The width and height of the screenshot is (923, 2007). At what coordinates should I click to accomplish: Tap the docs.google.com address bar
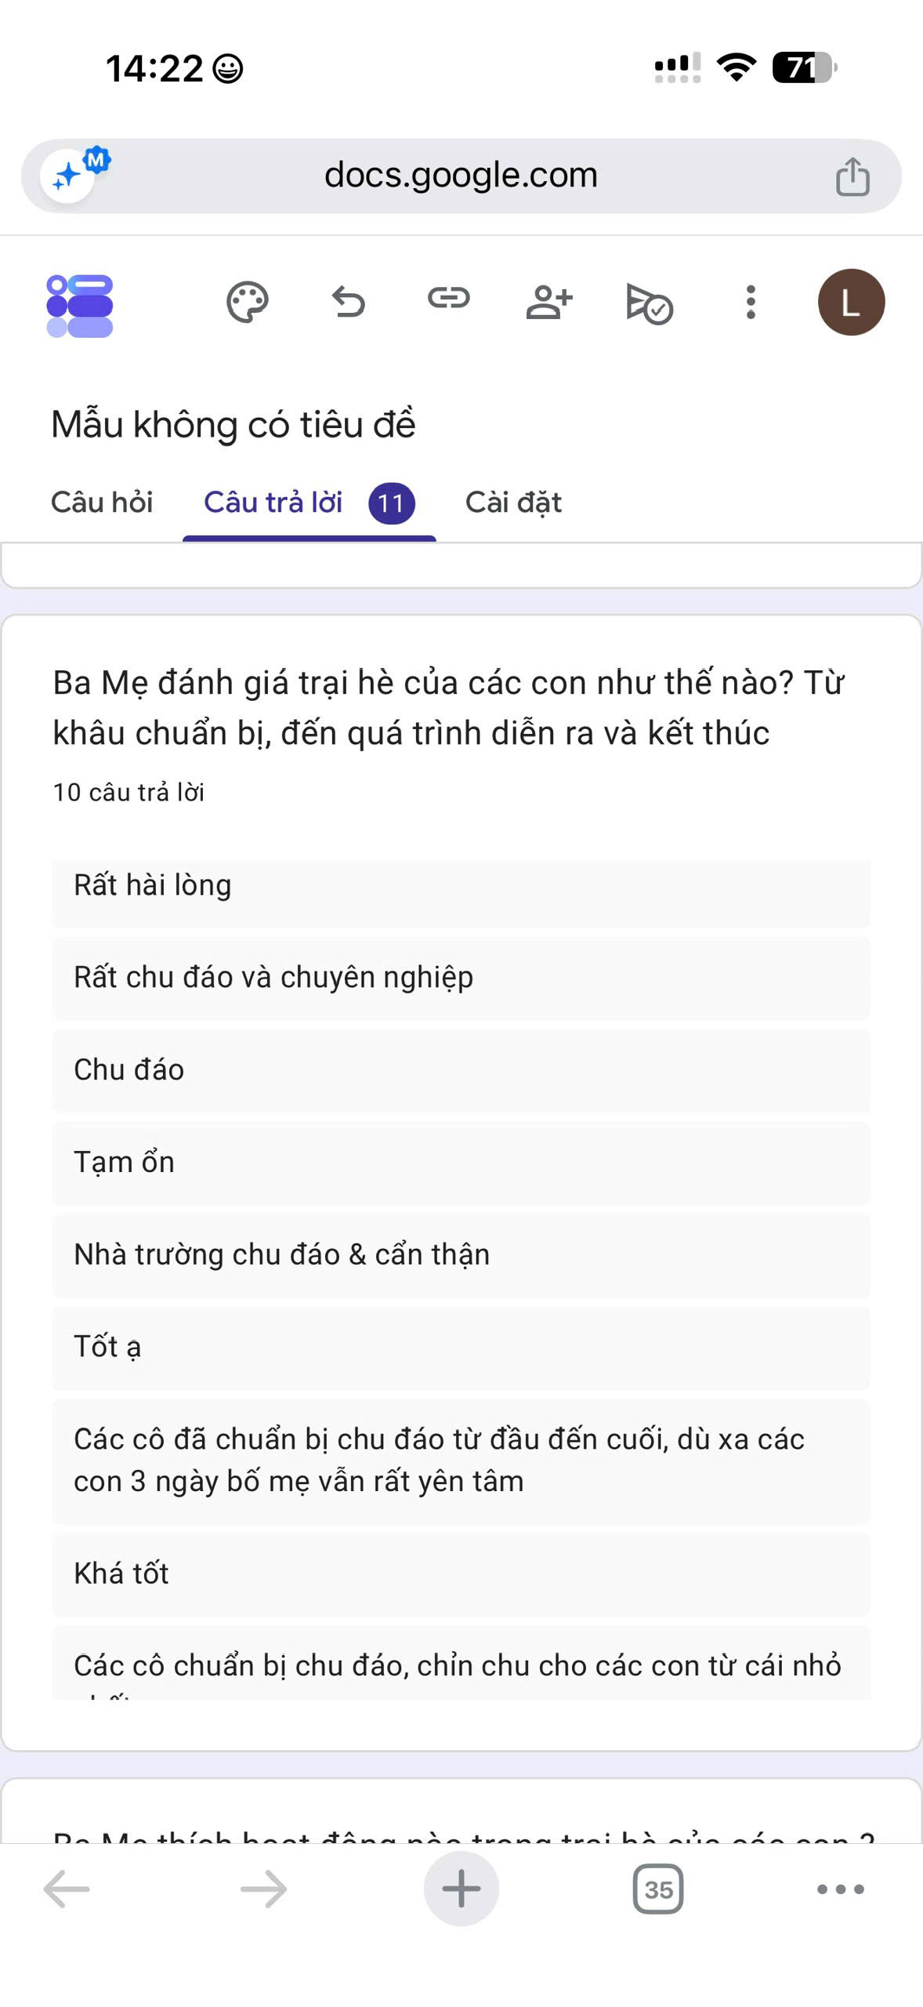point(461,176)
